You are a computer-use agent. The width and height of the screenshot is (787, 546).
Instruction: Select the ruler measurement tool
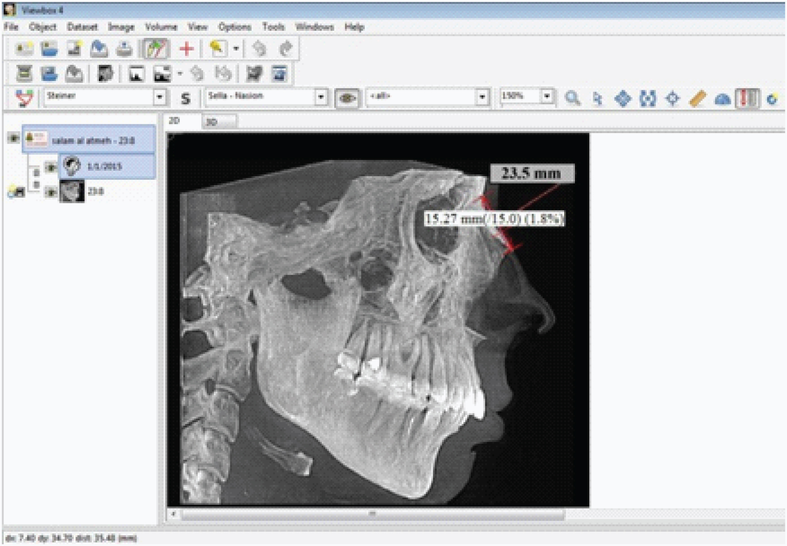click(698, 98)
